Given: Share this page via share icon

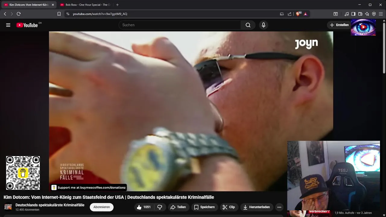Looking at the screenshot, I should 289,14.
